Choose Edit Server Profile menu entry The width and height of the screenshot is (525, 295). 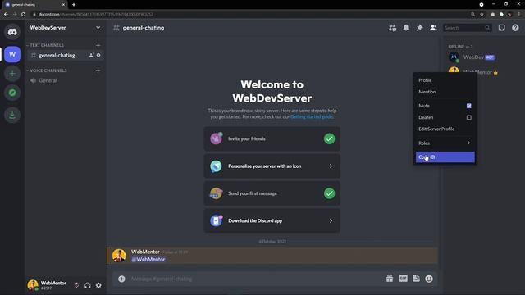[445, 129]
